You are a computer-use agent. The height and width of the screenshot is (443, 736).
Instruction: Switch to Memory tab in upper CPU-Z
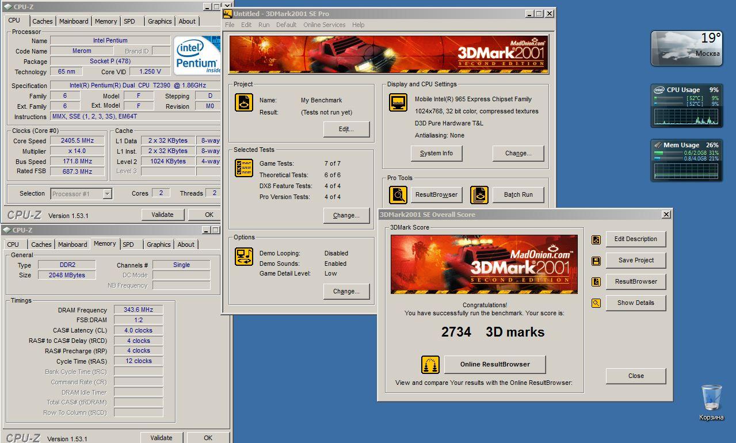106,21
